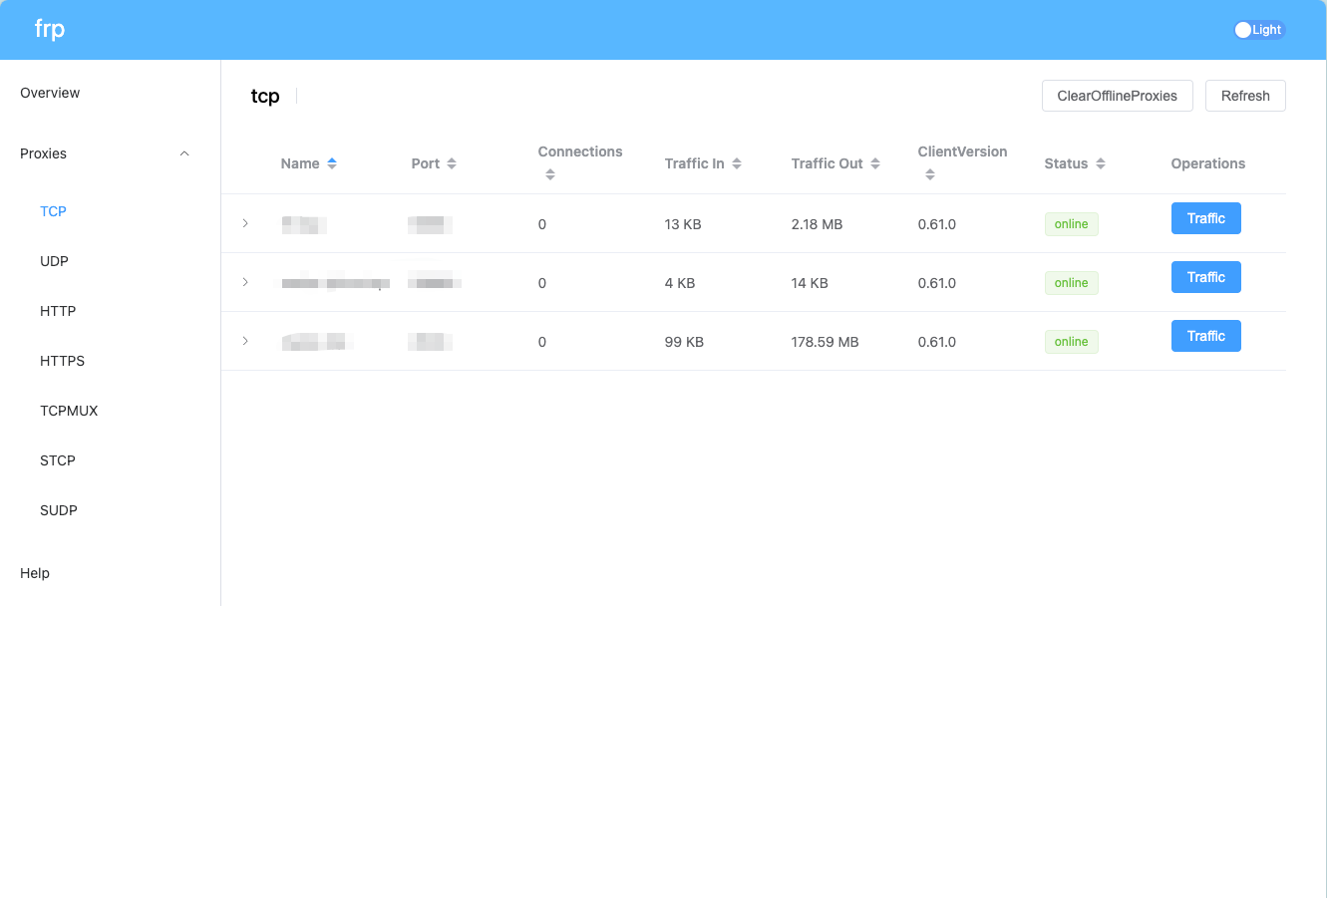This screenshot has height=898, width=1327.
Task: Sort by Status column arrows
Action: (x=1101, y=163)
